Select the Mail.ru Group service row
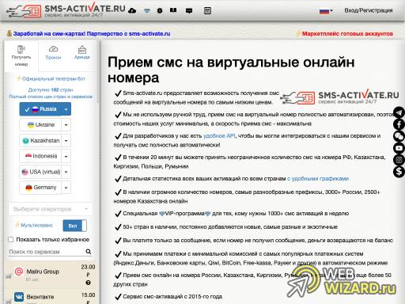 (x=51, y=274)
